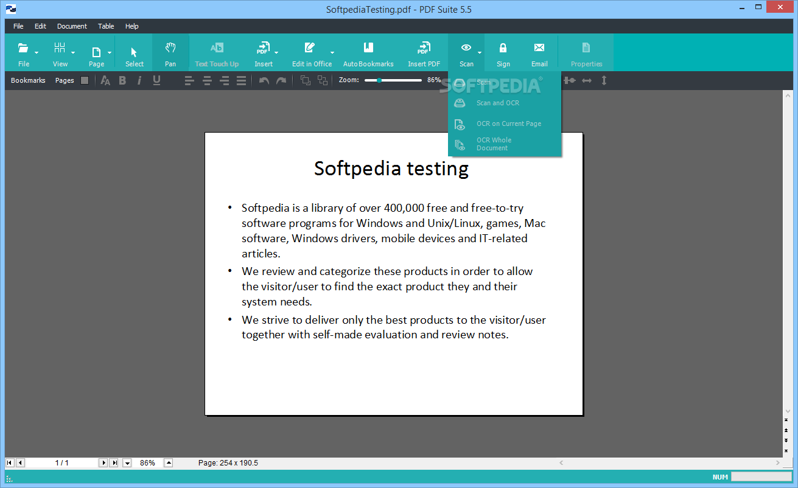Click the slider-style icon right of Scan menu

(x=570, y=80)
